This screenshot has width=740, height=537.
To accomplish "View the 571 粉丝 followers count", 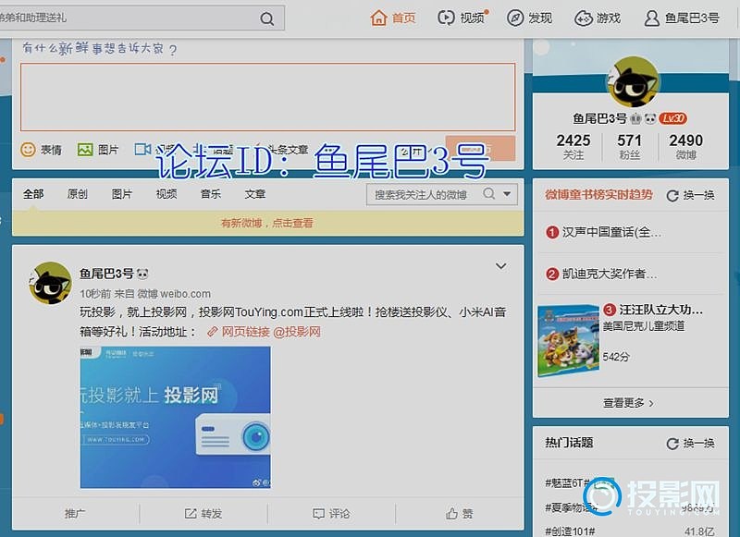I will [629, 147].
